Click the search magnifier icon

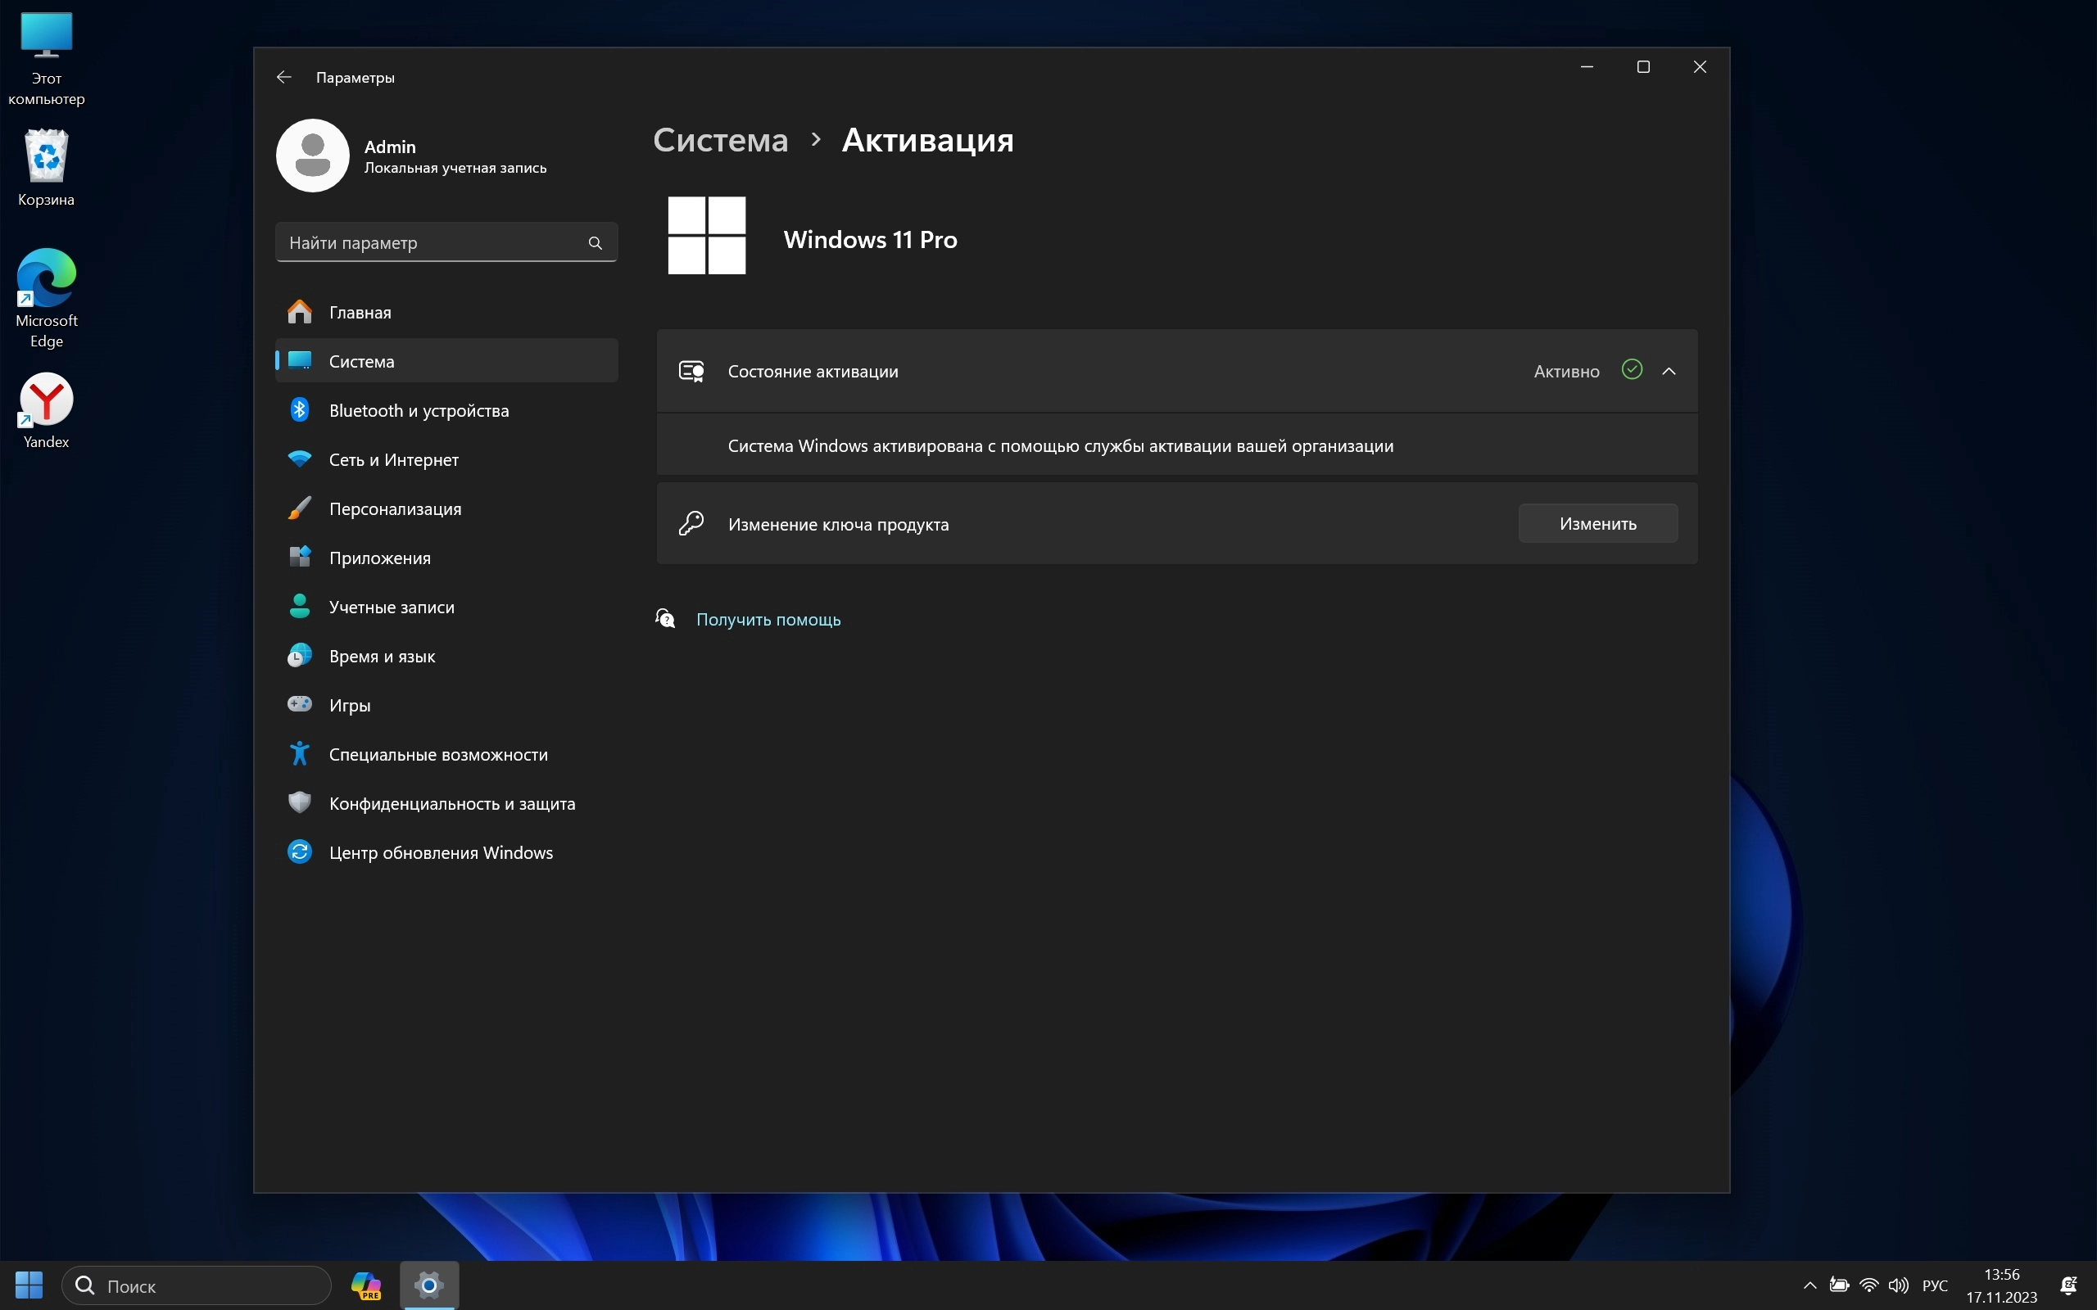(596, 242)
